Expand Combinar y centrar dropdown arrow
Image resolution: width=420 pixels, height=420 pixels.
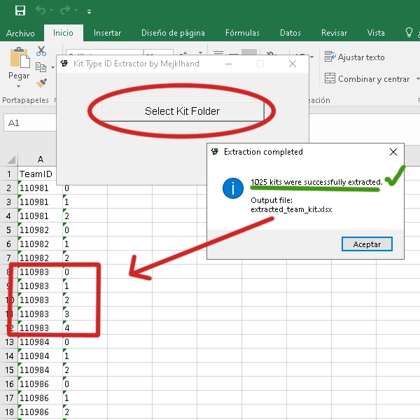[x=417, y=78]
